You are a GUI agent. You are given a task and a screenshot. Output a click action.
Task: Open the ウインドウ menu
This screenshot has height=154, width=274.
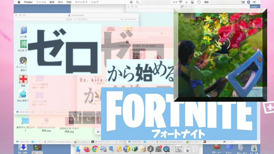[81, 2]
